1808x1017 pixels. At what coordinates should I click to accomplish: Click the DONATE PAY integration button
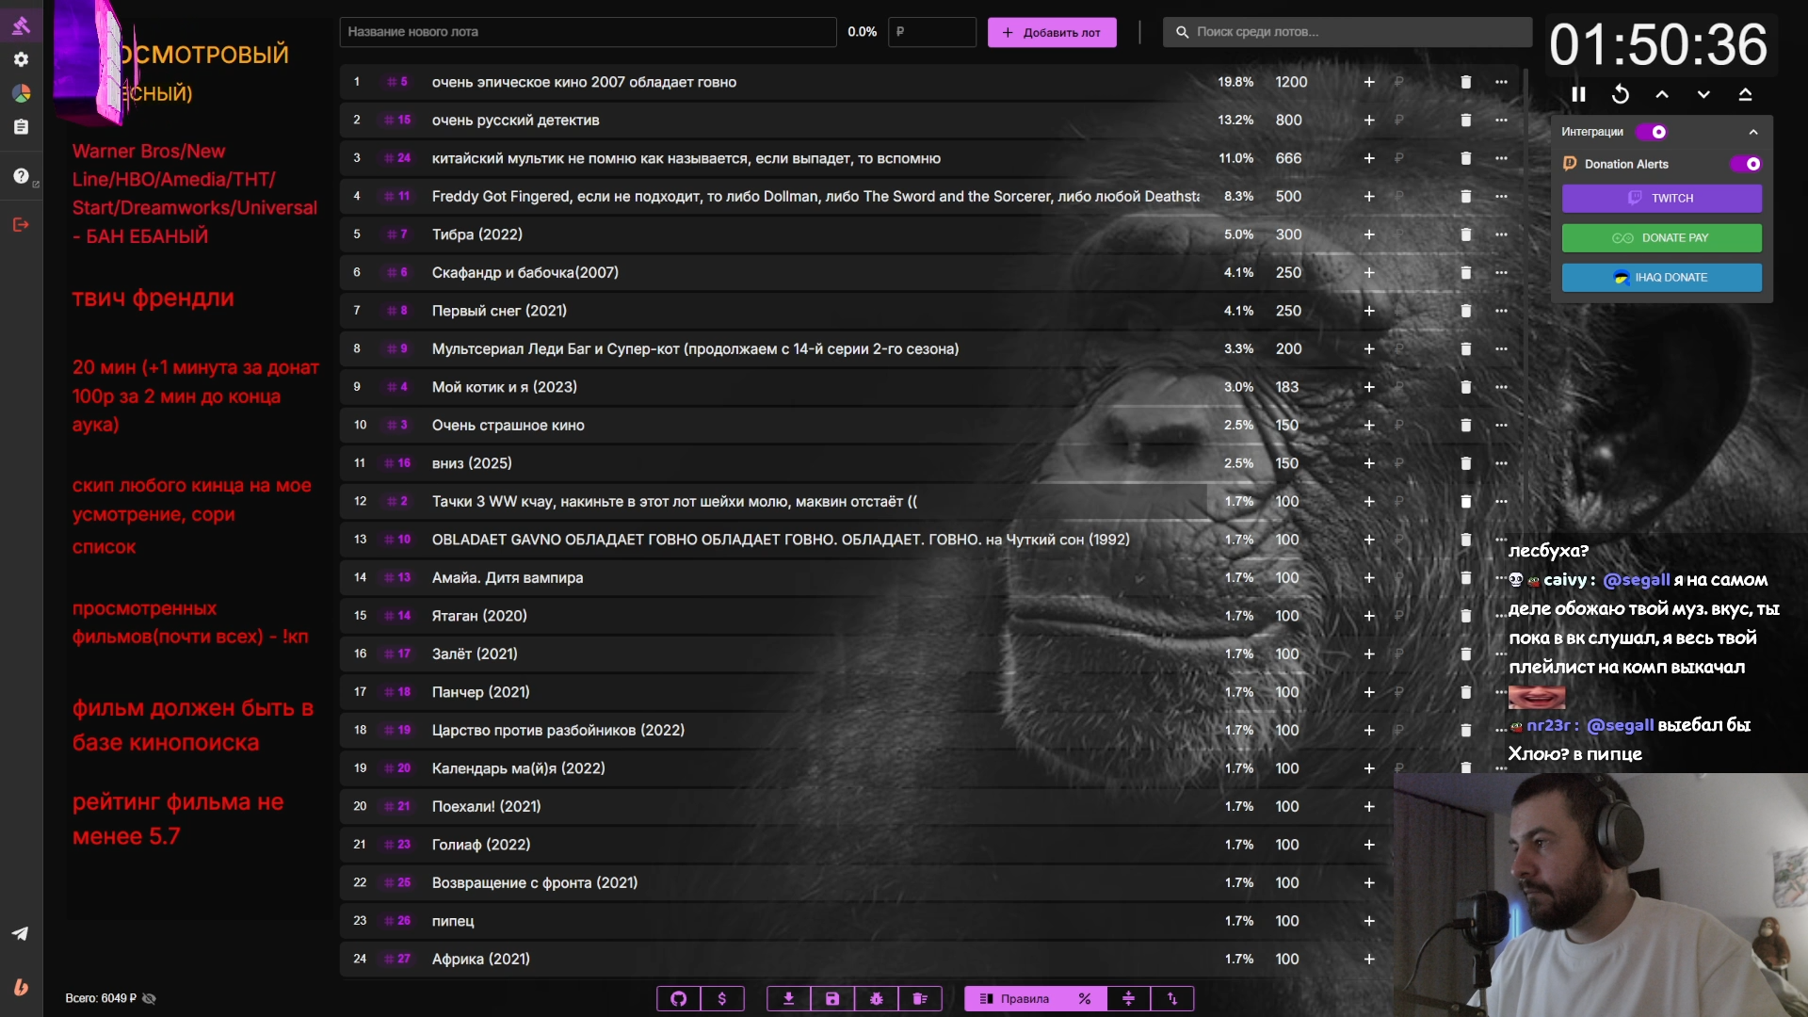point(1661,238)
